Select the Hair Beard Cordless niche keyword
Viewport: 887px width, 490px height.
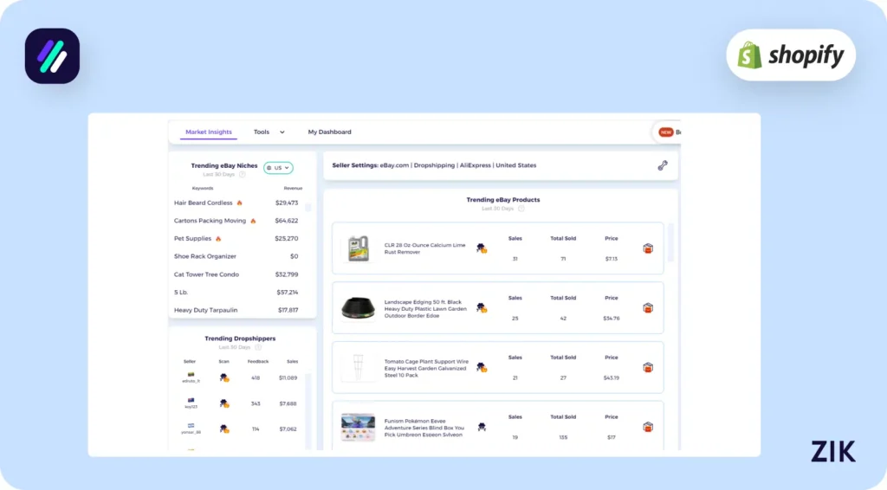click(x=204, y=203)
